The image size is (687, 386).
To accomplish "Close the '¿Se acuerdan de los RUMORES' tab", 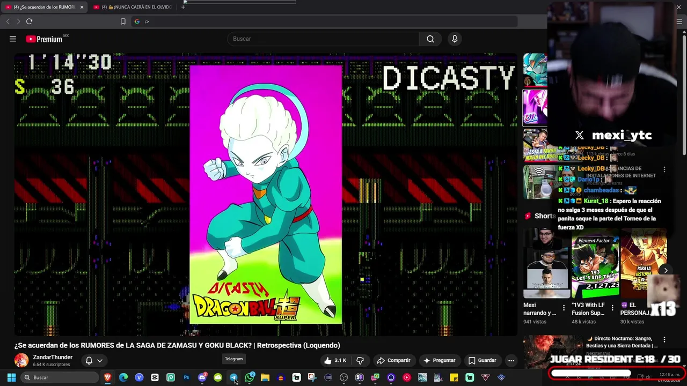I will tap(82, 7).
